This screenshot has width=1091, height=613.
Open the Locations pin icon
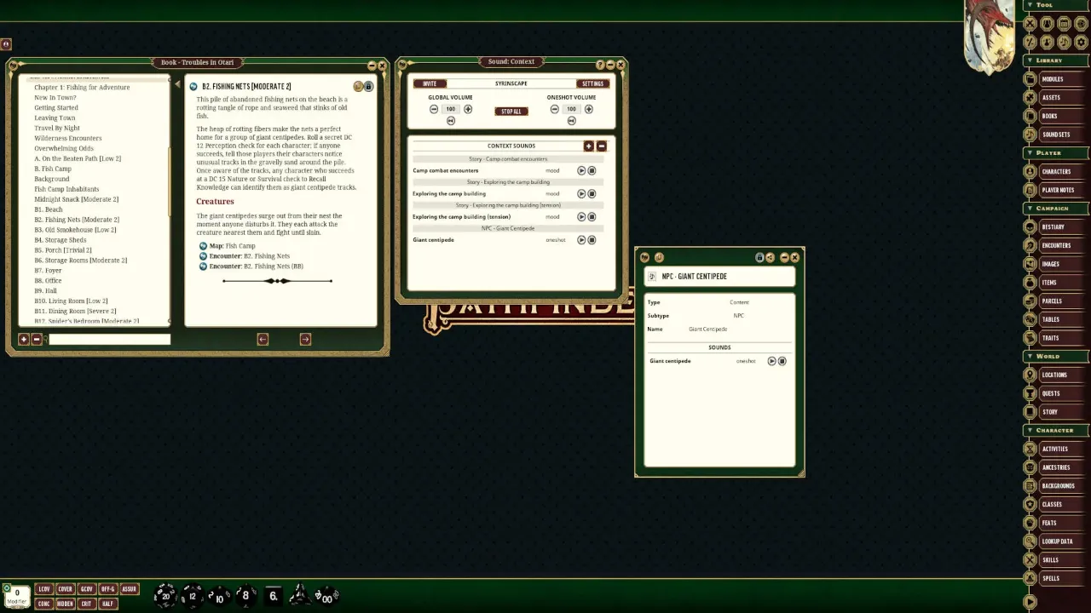(1030, 375)
